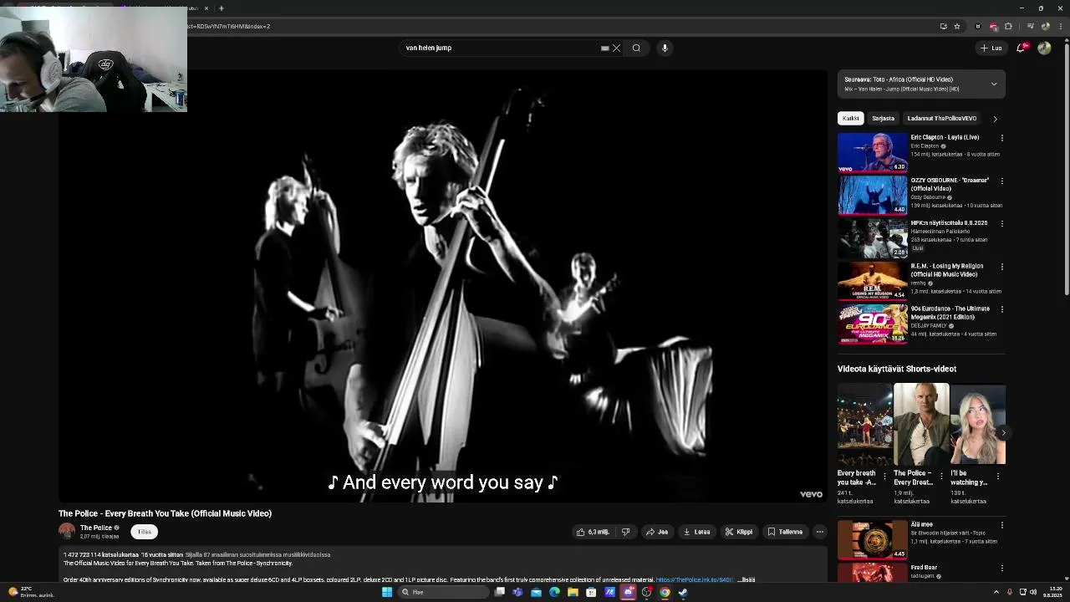Image resolution: width=1070 pixels, height=602 pixels.
Task: Click HPK:n näytösottelu 8.8.2025 title
Action: click(x=949, y=223)
